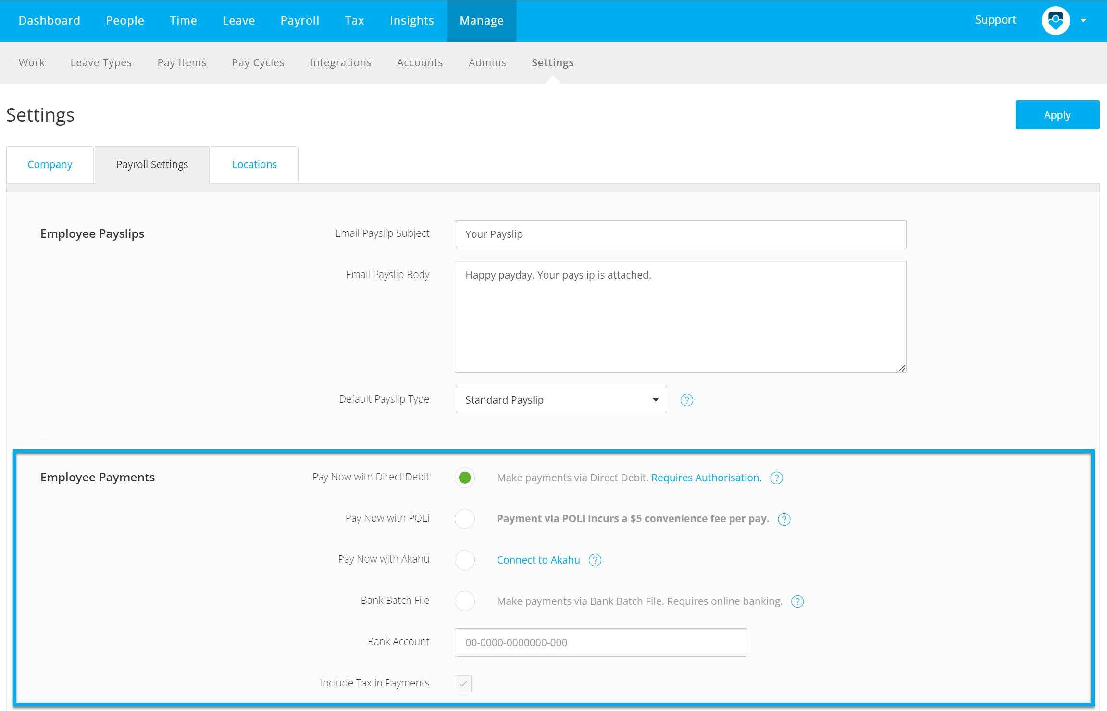This screenshot has height=711, width=1107.
Task: Open Integrations submenu
Action: [340, 62]
